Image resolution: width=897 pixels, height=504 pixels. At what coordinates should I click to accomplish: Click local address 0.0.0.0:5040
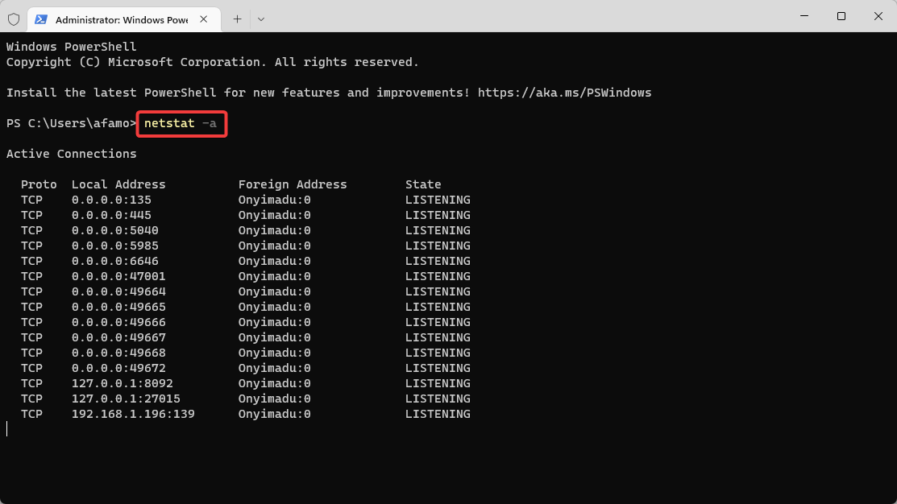(x=115, y=230)
